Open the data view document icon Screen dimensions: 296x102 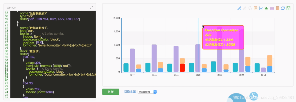click(x=256, y=8)
